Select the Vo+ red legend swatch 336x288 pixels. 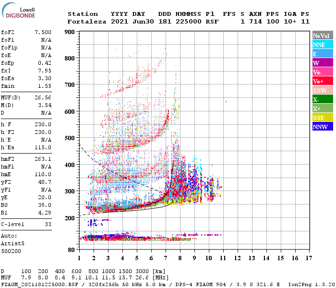tap(323, 81)
